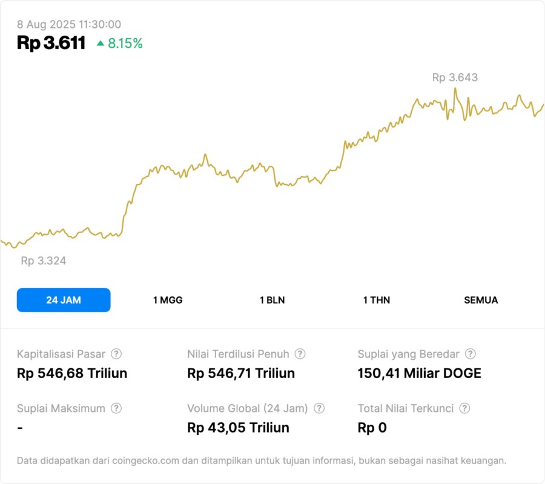Screen dimensions: 545x484
Task: Click info icon beside Total Nilai Terkunci
Action: 464,408
